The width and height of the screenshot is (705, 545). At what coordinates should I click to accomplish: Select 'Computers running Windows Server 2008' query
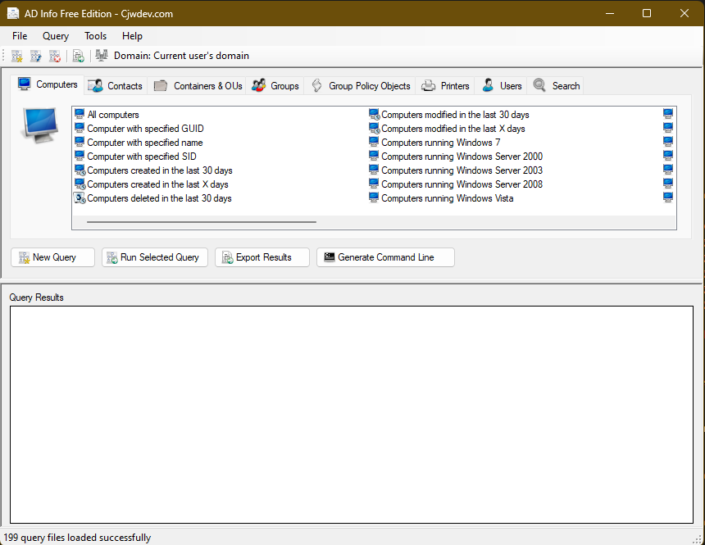(456, 184)
